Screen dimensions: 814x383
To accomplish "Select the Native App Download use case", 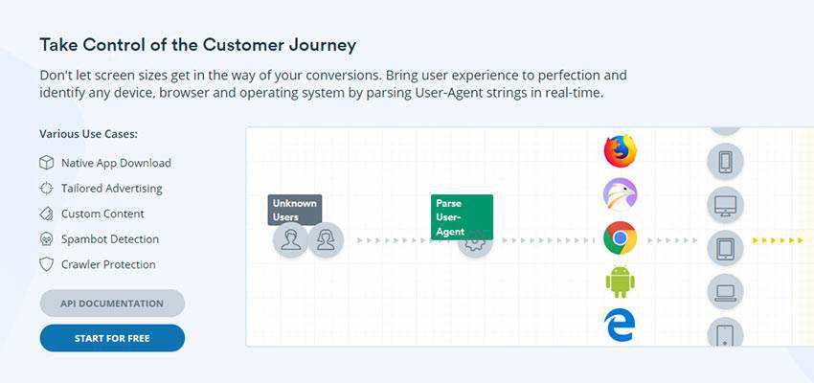I will (x=115, y=163).
